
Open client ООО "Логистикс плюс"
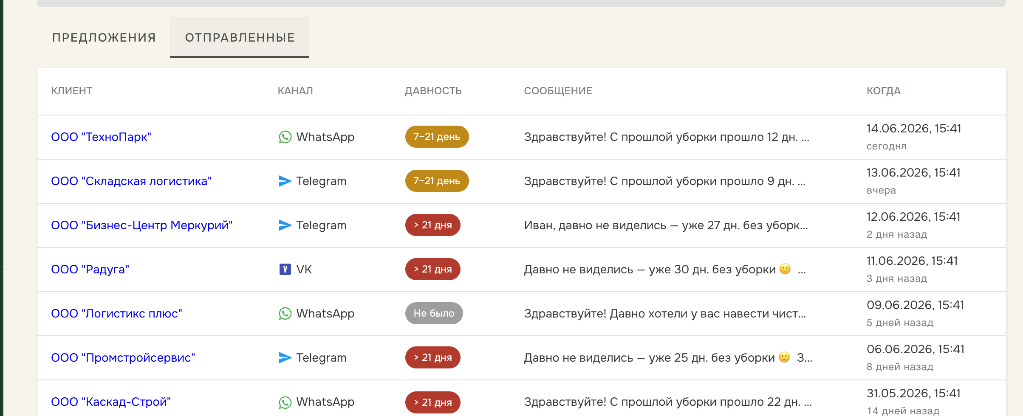click(x=116, y=314)
